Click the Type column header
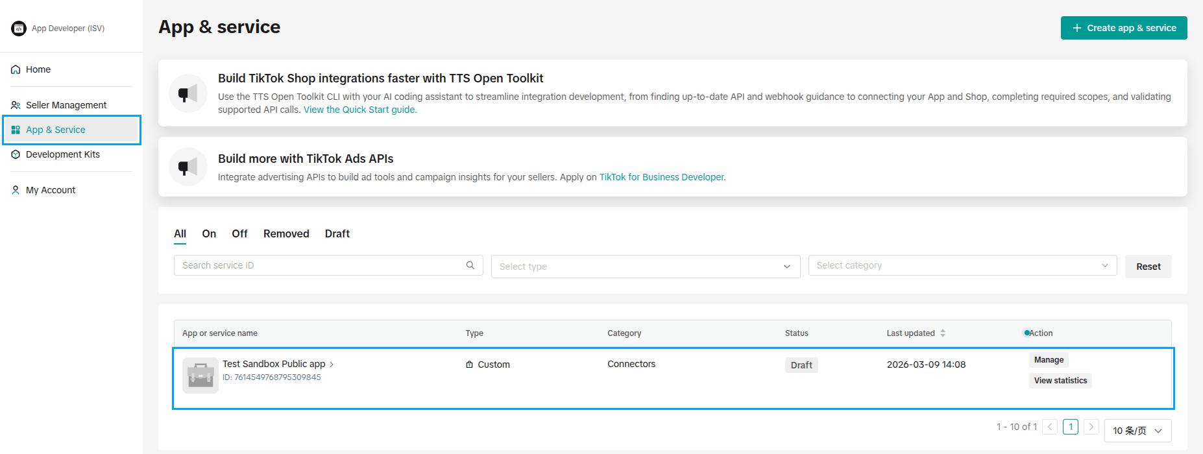This screenshot has height=454, width=1203. click(474, 333)
